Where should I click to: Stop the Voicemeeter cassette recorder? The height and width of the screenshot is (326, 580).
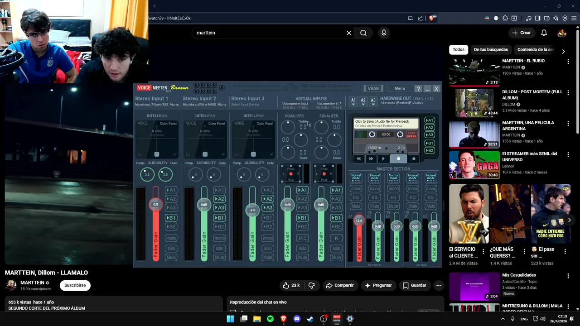pos(398,159)
